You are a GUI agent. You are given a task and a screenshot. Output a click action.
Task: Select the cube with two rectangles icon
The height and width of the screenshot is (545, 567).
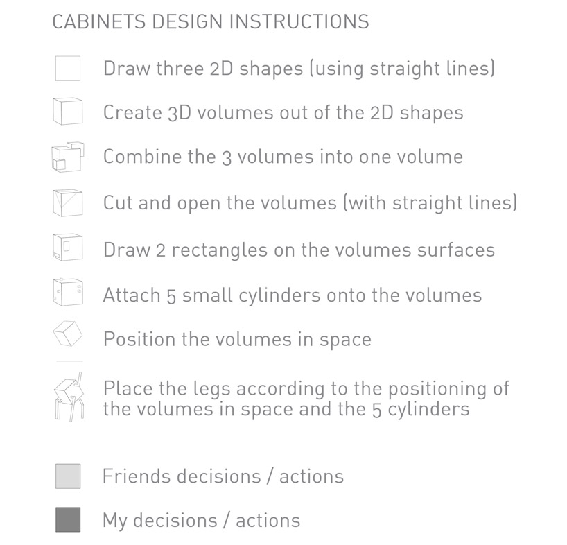tap(68, 248)
